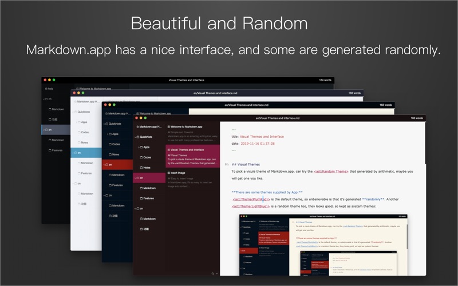
Task: Click **There are some themes supplied by App:** line
Action: pyautogui.click(x=267, y=192)
